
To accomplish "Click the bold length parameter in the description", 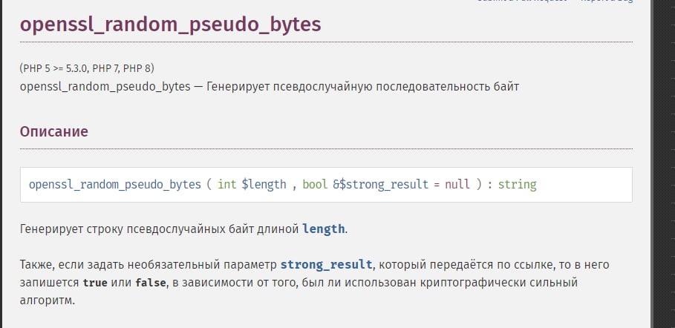I will tap(323, 229).
